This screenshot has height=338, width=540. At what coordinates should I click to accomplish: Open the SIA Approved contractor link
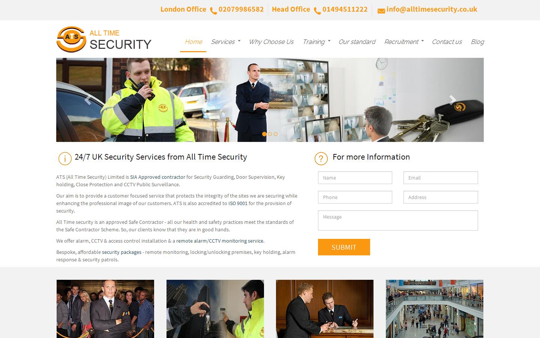point(157,177)
